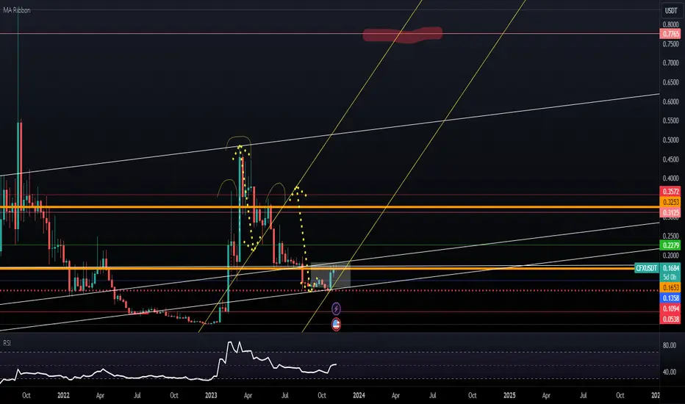Click the 2025 year label on time axis

click(509, 395)
